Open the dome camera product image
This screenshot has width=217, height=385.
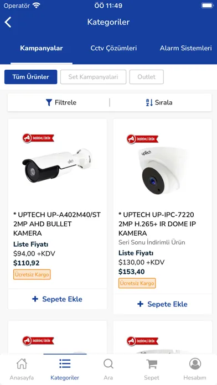[x=162, y=170]
